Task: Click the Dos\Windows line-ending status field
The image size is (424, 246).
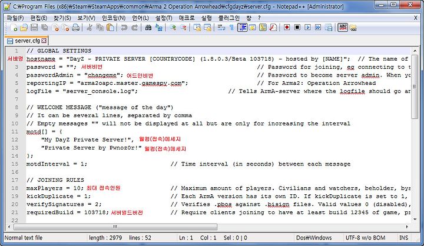Action: [x=314, y=238]
